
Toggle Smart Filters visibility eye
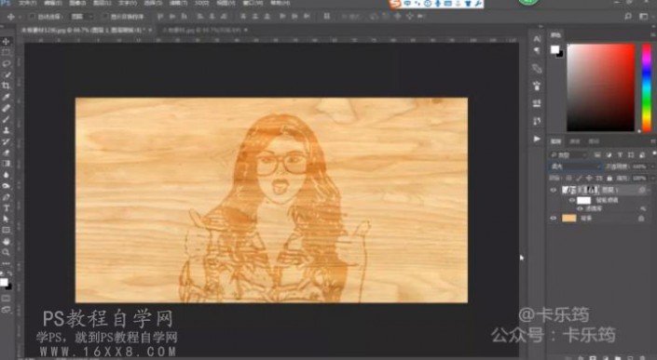pos(572,201)
